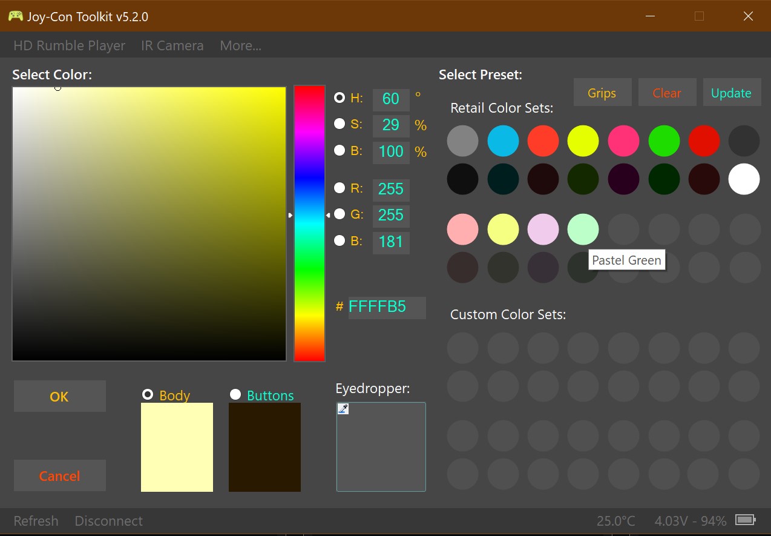Minimize the Joy-Con Toolkit window
The width and height of the screenshot is (771, 536).
(x=650, y=16)
